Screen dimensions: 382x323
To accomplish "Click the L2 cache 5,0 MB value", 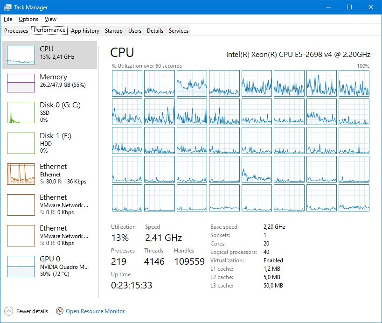I will coord(272,277).
